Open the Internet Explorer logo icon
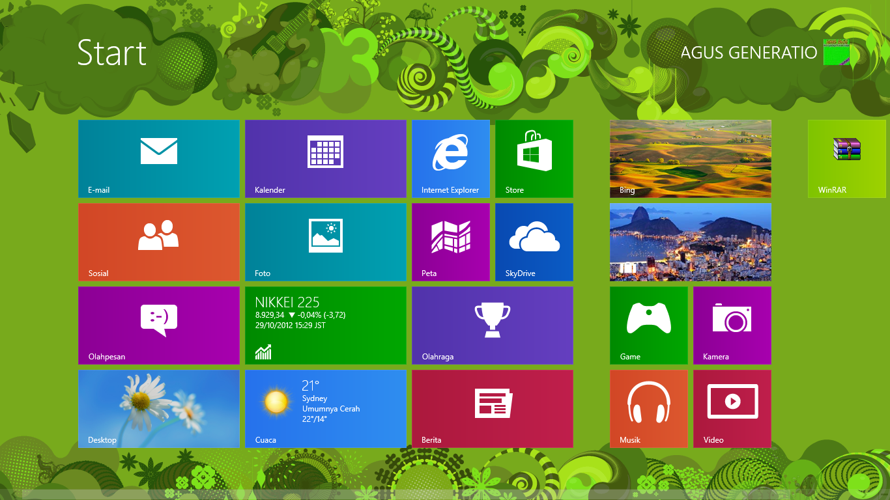Screen dimensions: 890x500 (450, 152)
